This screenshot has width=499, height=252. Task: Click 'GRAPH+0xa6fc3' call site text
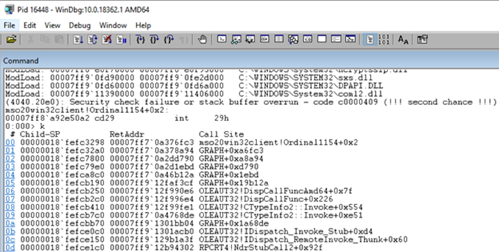231,151
